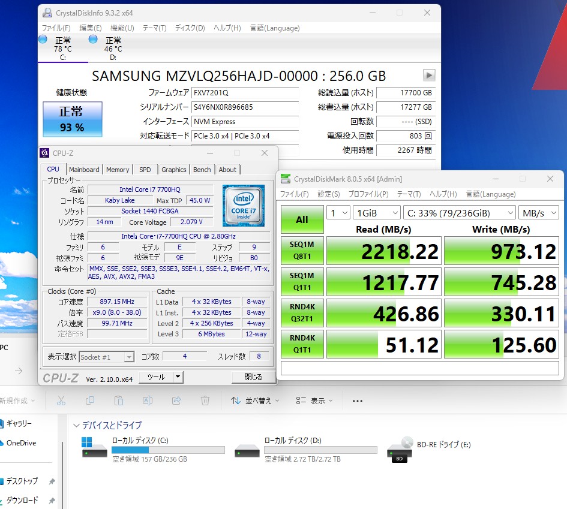Select the BD-RE Drive (E:) icon
Viewport: 567px width, 509px height.
400,450
